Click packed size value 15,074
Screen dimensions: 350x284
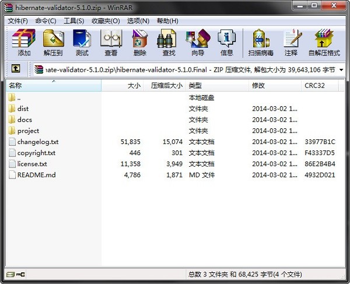click(x=173, y=142)
